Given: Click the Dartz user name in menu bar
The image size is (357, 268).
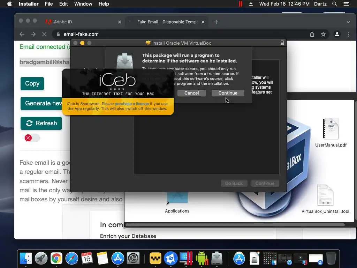Looking at the screenshot, I should pyautogui.click(x=320, y=4).
